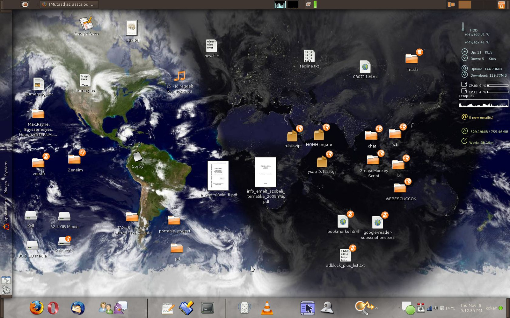
Task: Launch the Opera browser
Action: coord(53,308)
